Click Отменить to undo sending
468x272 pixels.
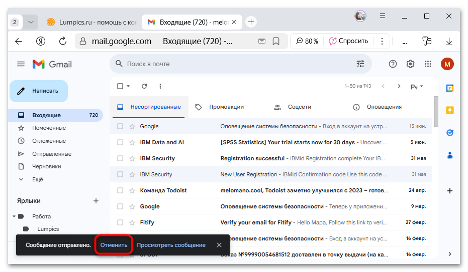[x=114, y=245]
